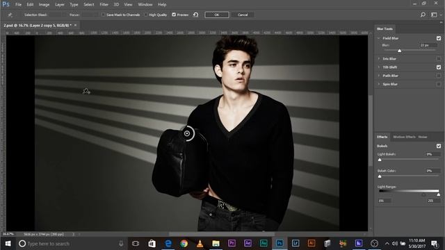445x250 pixels.
Task: Open After Effects from taskbar
Action: point(248,243)
